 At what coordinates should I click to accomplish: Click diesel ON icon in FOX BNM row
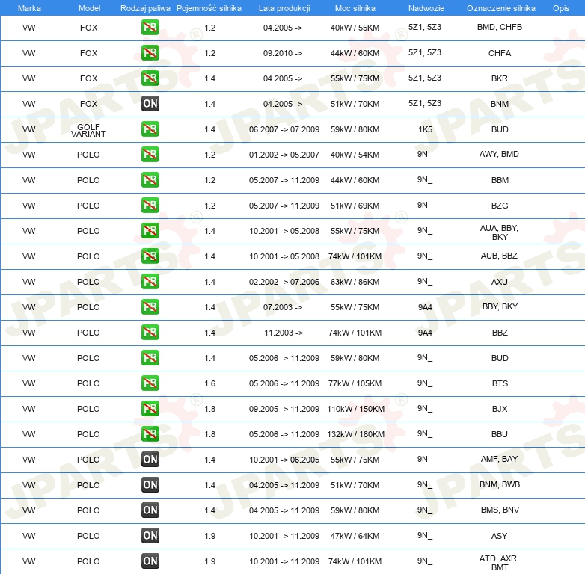click(x=150, y=104)
